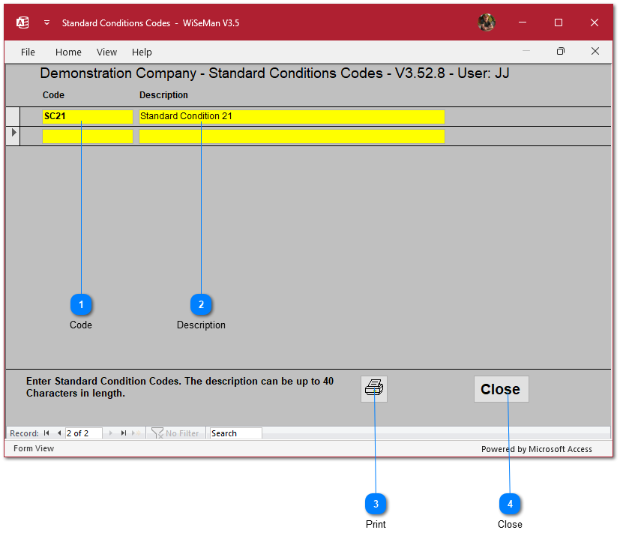Open the View menu
The width and height of the screenshot is (620, 542).
pyautogui.click(x=106, y=52)
